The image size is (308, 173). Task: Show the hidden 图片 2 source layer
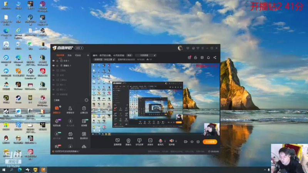click(x=54, y=90)
